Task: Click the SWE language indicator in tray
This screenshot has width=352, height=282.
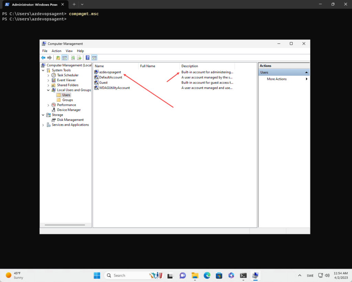Action: (x=310, y=275)
